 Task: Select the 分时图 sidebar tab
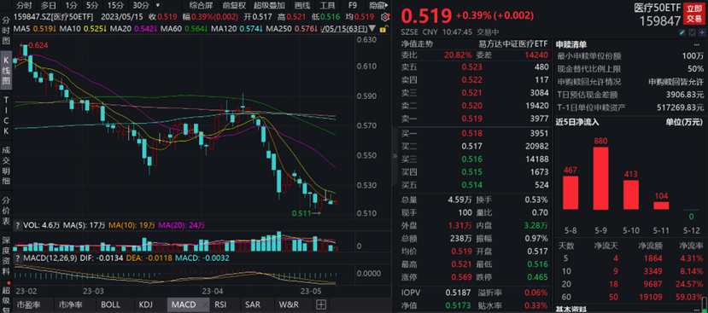click(6, 31)
